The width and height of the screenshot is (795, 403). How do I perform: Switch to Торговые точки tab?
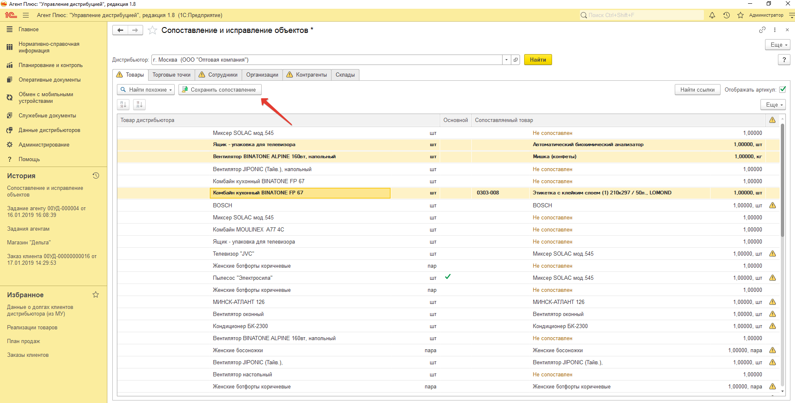point(171,75)
